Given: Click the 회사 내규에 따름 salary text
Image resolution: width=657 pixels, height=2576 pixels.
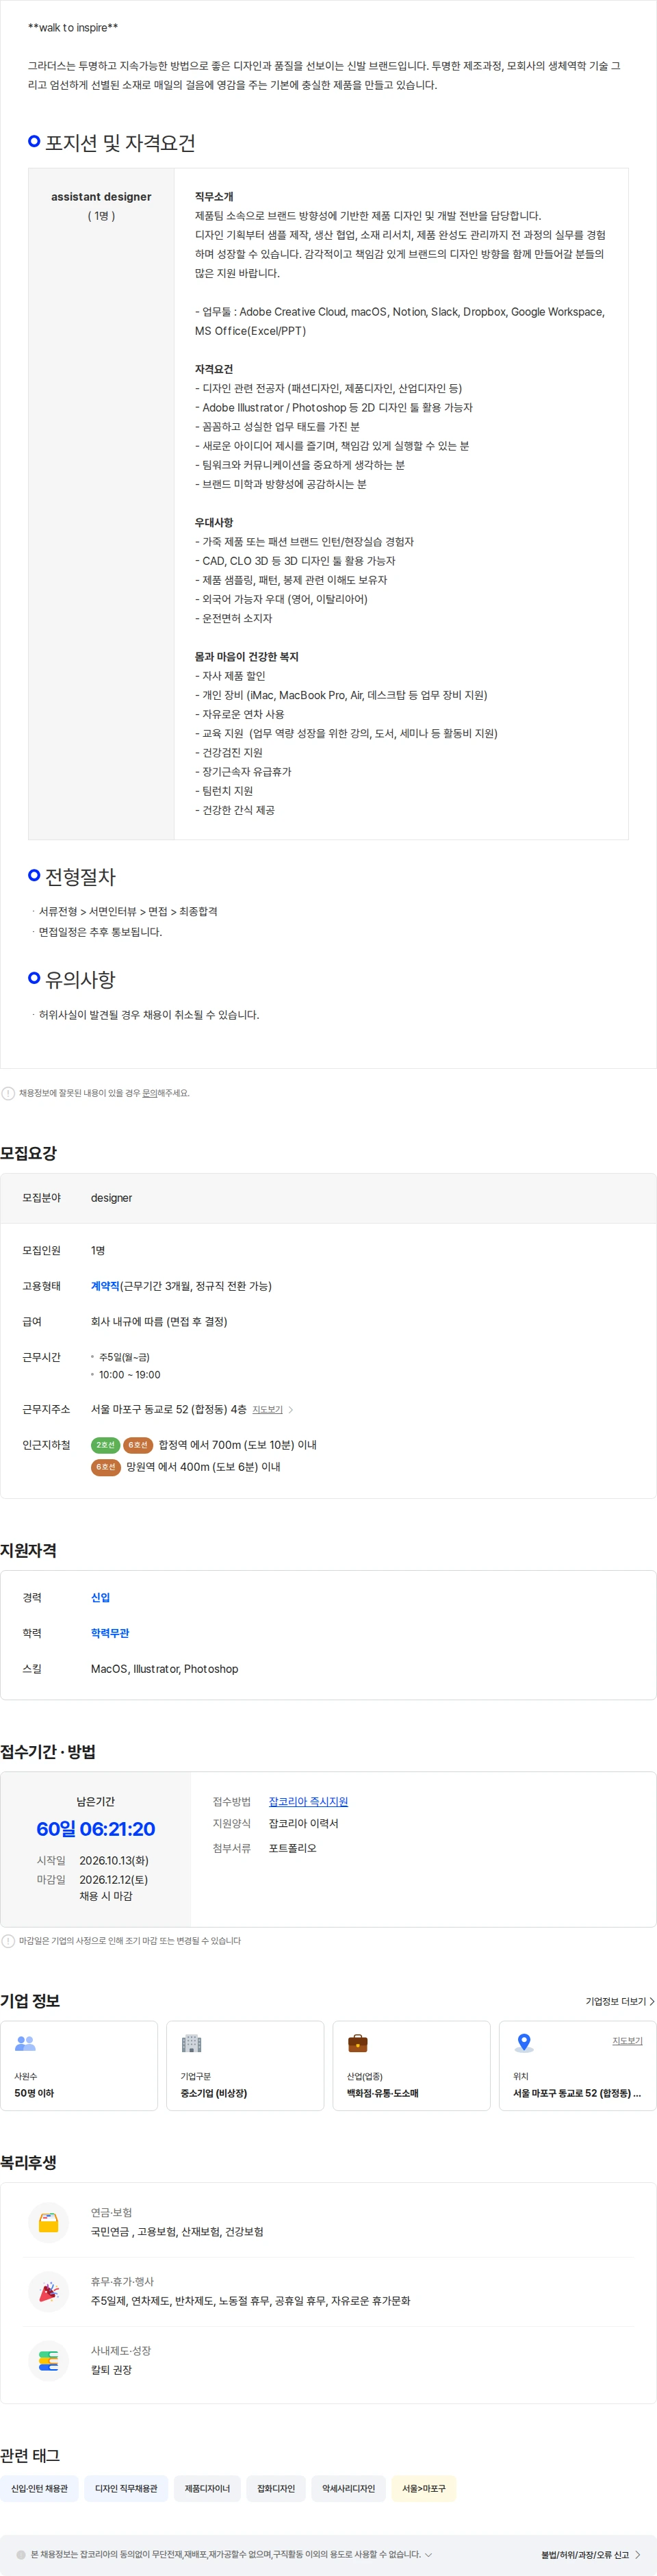Looking at the screenshot, I should click(159, 1322).
